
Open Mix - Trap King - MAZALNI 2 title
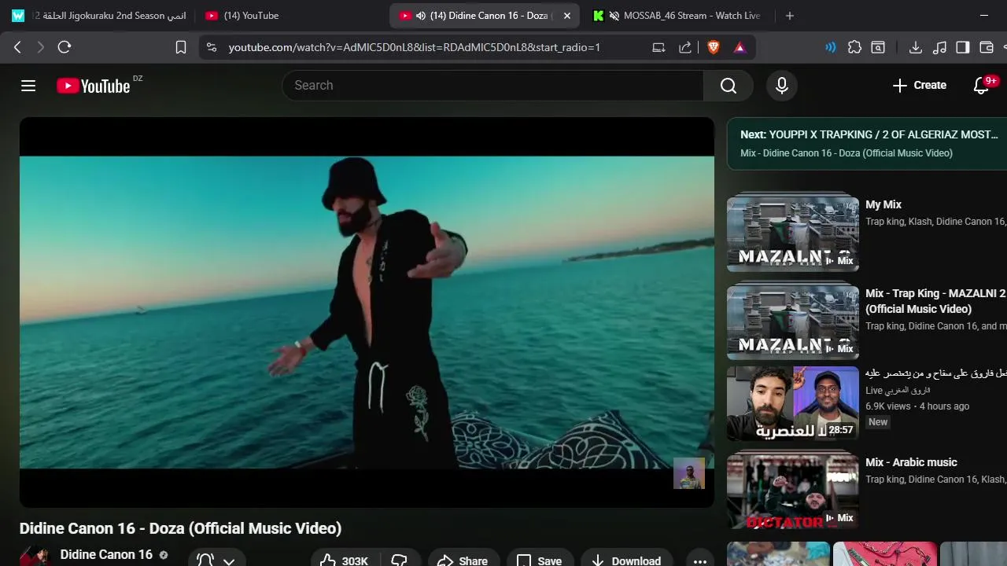[935, 301]
